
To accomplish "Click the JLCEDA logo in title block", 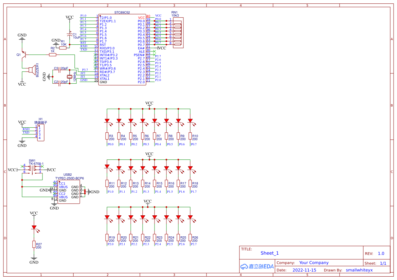I will click(x=257, y=266).
